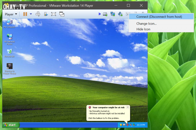Select Shortcut to Frozen Throne icon
The width and height of the screenshot is (196, 130).
click(9, 69)
